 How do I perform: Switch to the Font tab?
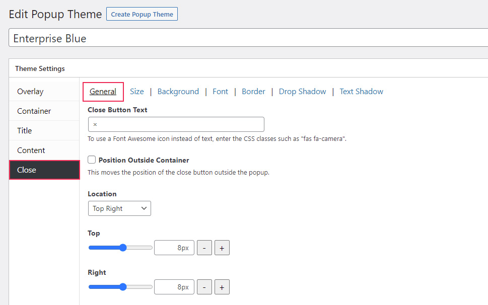tap(220, 91)
